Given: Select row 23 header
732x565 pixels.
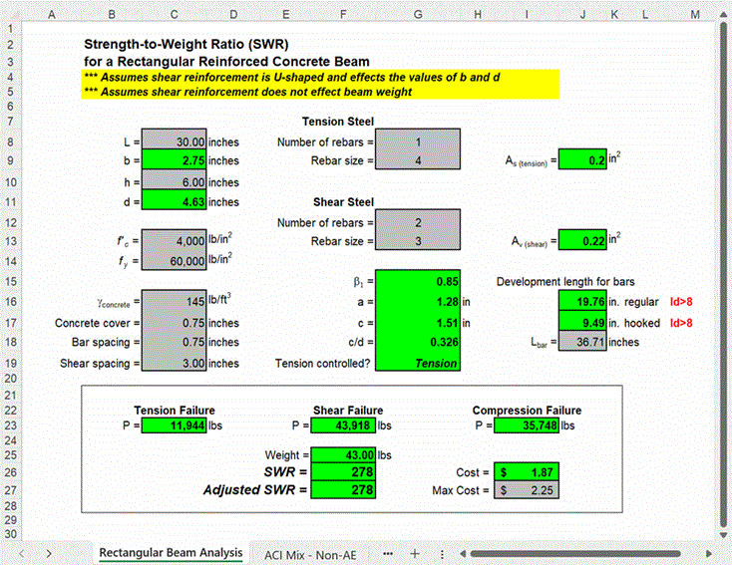Looking at the screenshot, I should (9, 424).
